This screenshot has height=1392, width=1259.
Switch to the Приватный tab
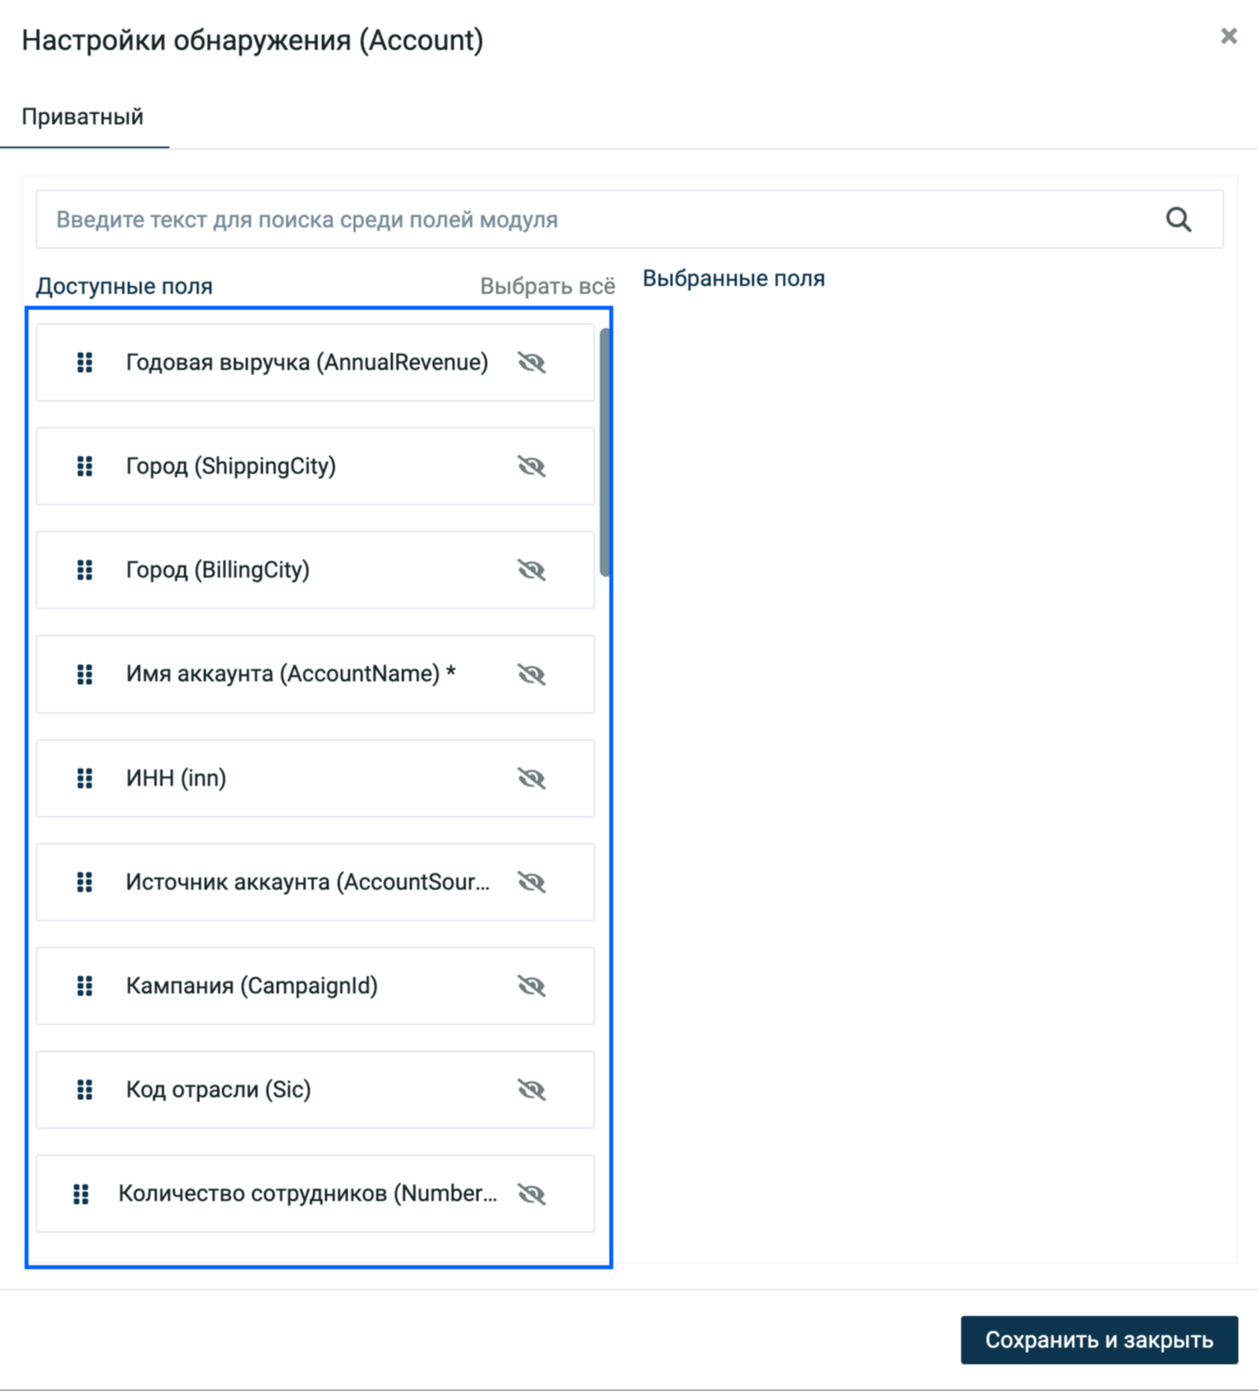tap(82, 117)
